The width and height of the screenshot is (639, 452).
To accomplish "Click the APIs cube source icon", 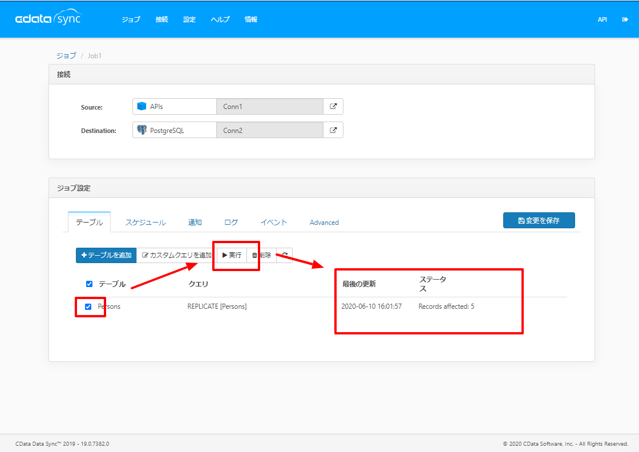I will 142,106.
